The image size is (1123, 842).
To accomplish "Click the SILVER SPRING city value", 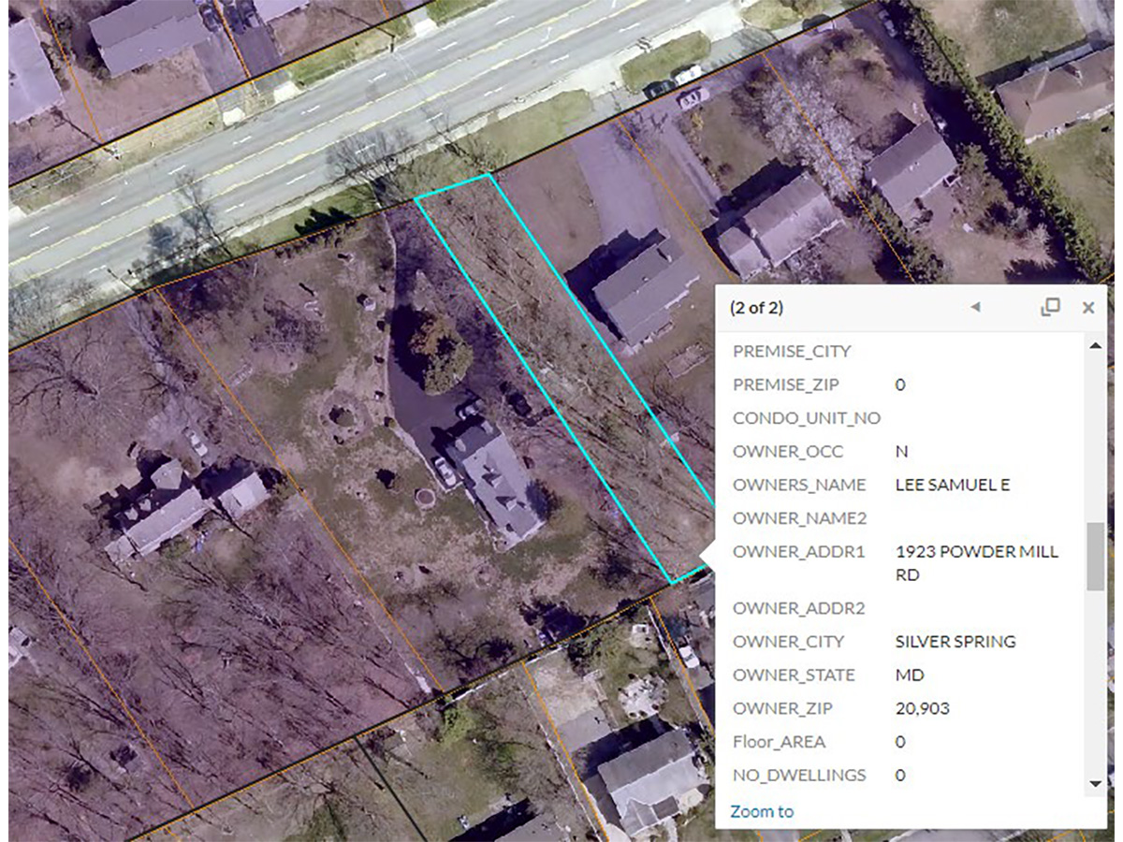I will (x=955, y=642).
